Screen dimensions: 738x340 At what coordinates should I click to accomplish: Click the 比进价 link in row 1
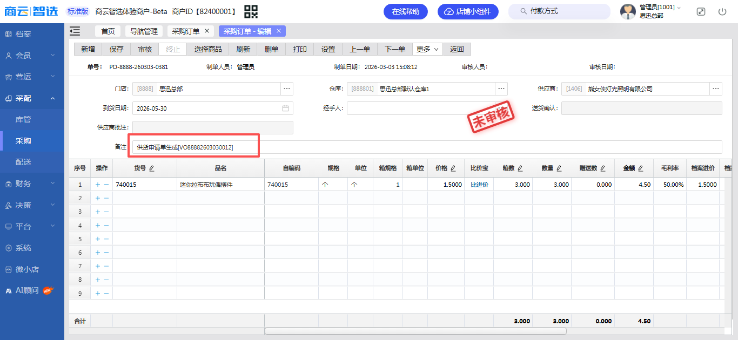coord(479,185)
